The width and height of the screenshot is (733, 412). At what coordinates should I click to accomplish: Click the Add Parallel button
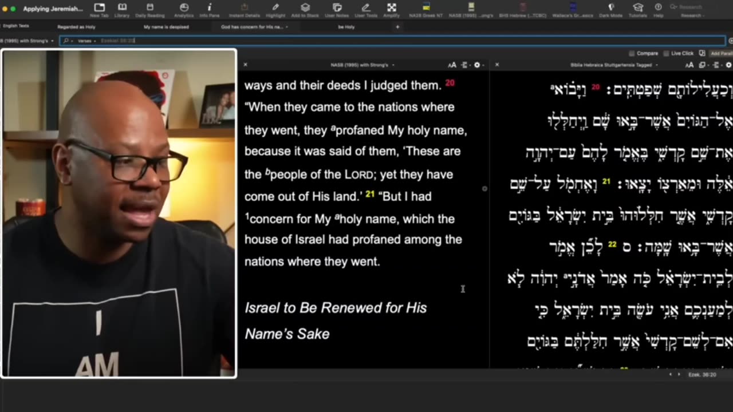(x=722, y=53)
